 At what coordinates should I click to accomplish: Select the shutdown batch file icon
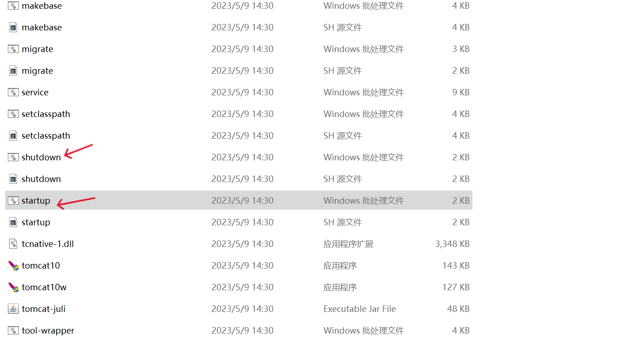pos(13,158)
